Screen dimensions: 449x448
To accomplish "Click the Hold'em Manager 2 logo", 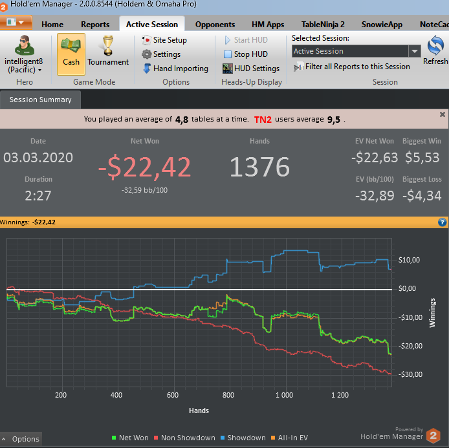I will 433,436.
